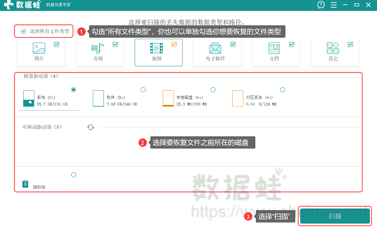This screenshot has height=229, width=377.
Task: Select the 回收站 radio button
Action: pyautogui.click(x=74, y=175)
